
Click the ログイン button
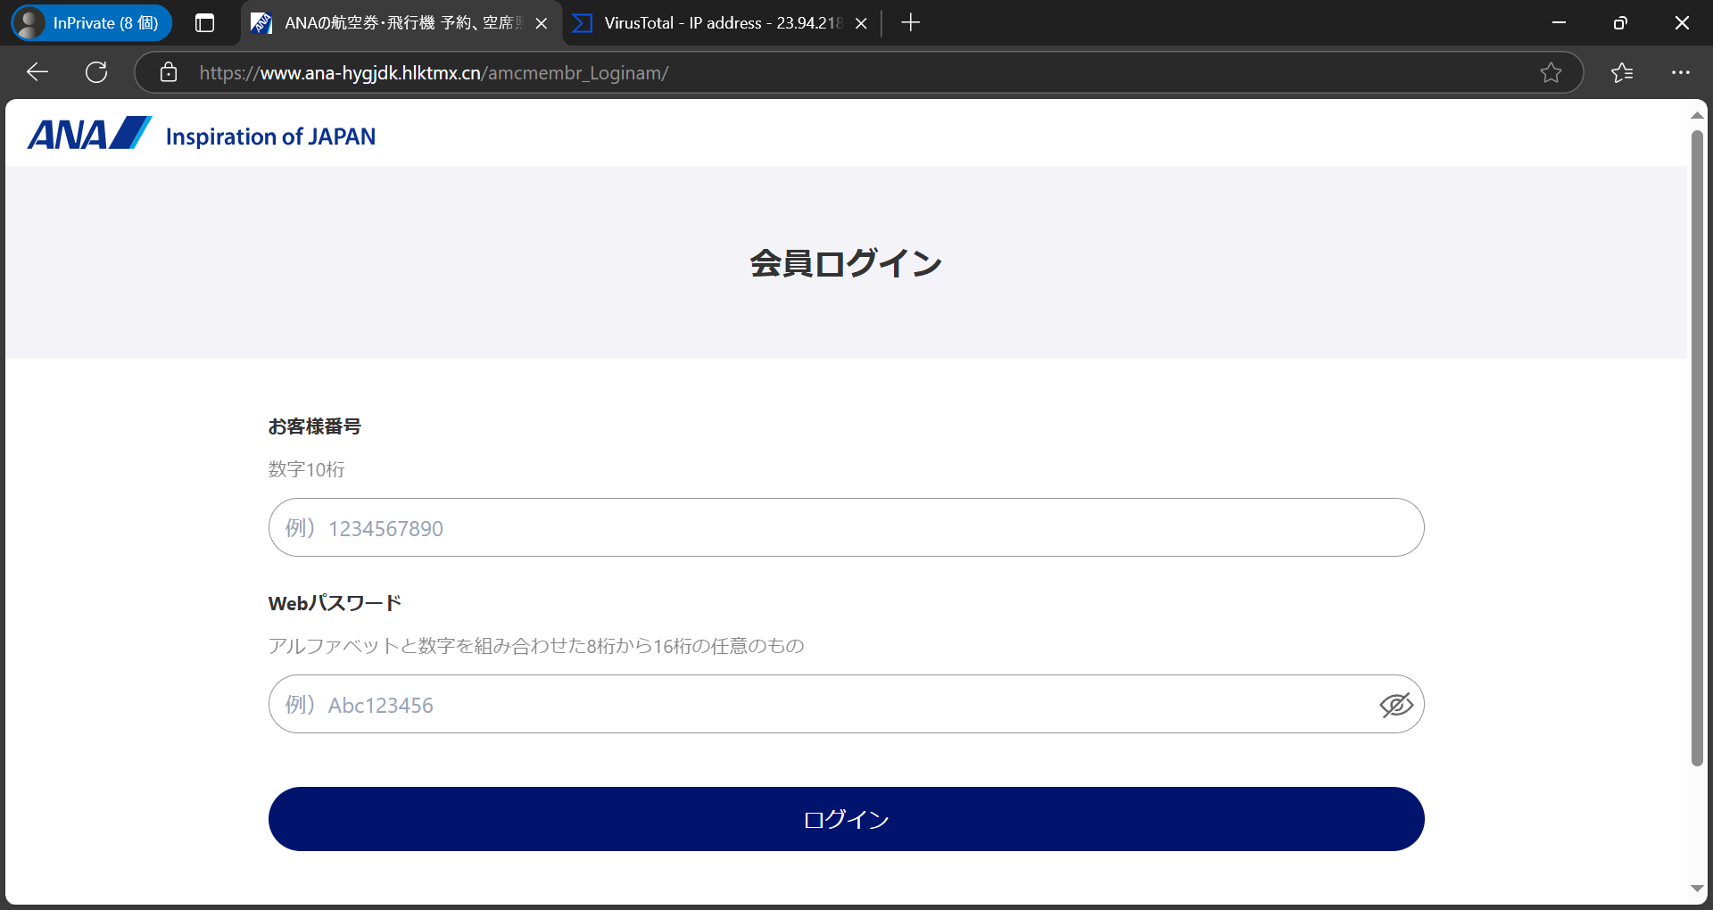846,819
